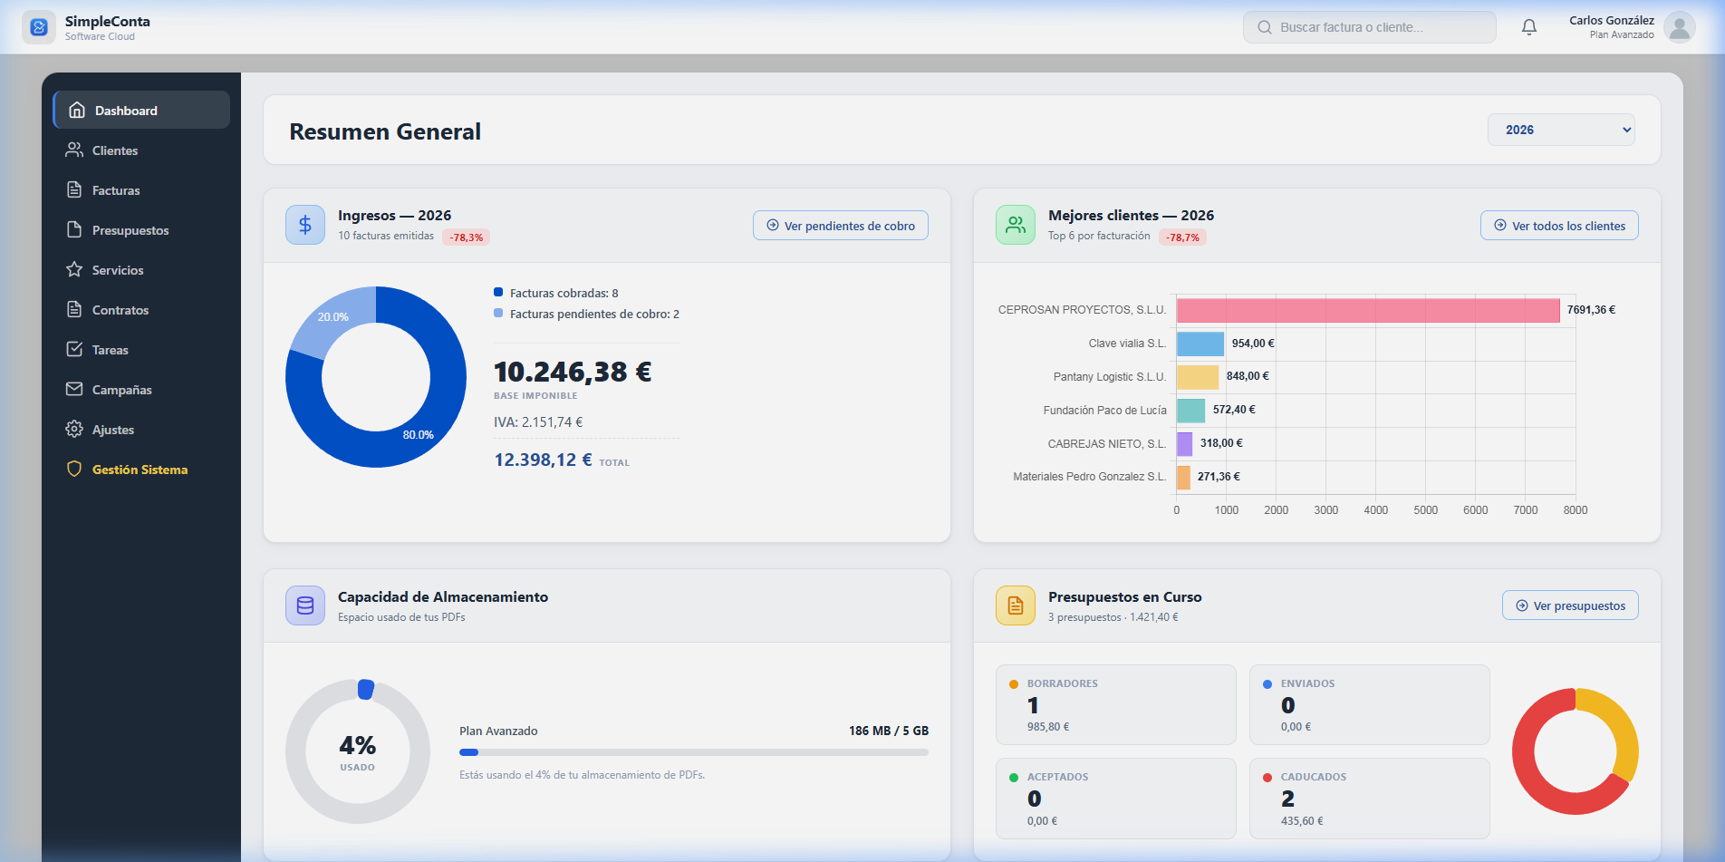
Task: Click Ver todos los clientes button
Action: click(1558, 225)
